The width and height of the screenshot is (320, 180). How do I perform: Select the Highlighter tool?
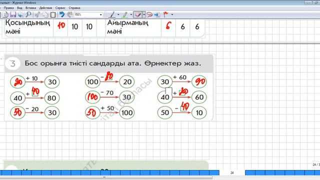(x=124, y=14)
